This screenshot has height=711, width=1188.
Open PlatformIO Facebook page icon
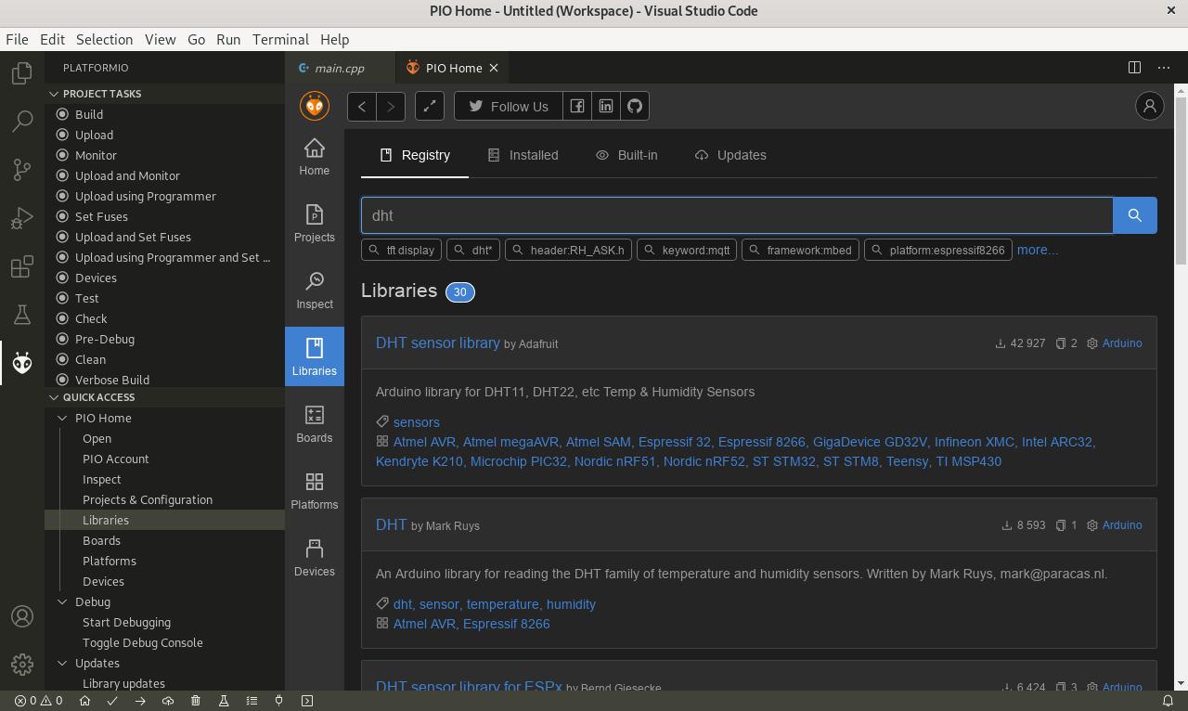coord(576,106)
